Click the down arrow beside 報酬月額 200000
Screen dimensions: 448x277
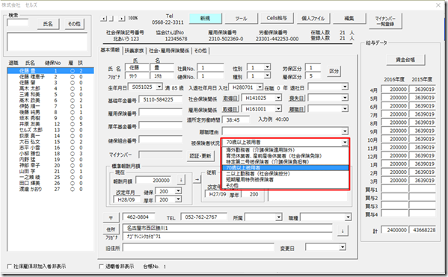pos(181,180)
